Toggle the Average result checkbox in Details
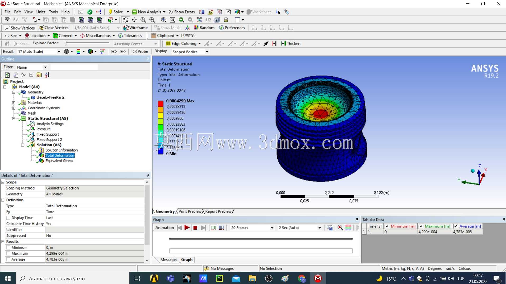The image size is (506, 284). pos(8,259)
